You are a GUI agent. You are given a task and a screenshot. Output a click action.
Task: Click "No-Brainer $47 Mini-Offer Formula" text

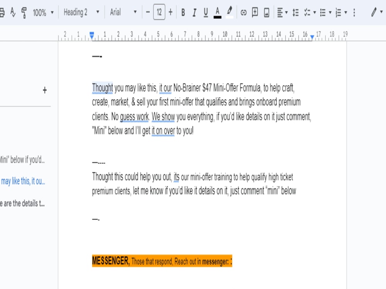point(217,88)
